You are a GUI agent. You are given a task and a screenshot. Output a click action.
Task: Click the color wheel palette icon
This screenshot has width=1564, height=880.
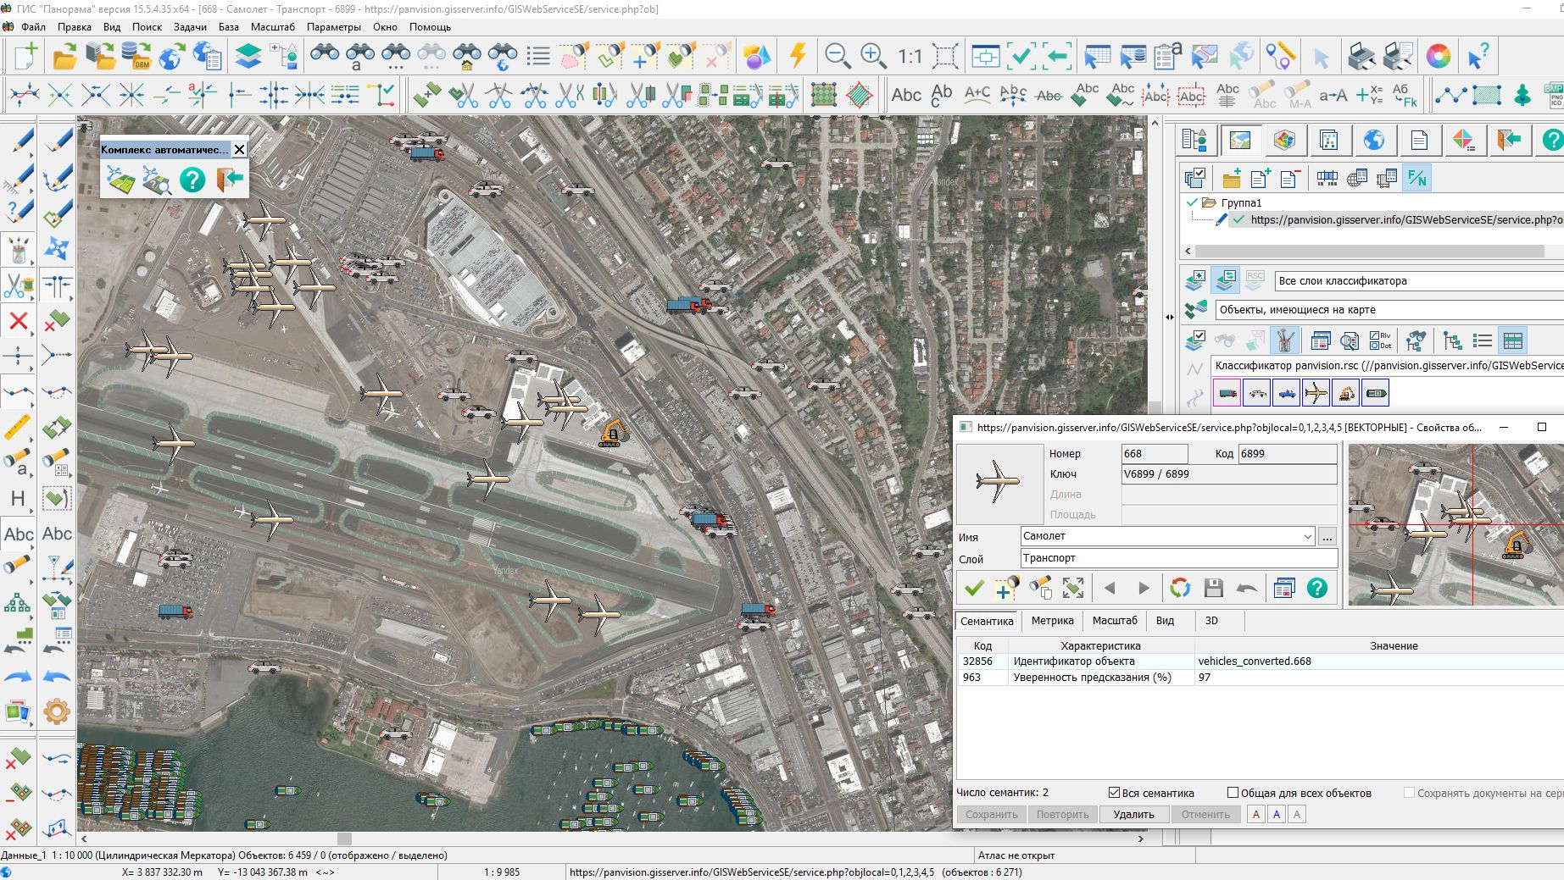click(x=1439, y=56)
